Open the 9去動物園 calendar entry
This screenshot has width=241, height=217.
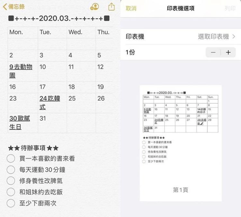pos(21,71)
